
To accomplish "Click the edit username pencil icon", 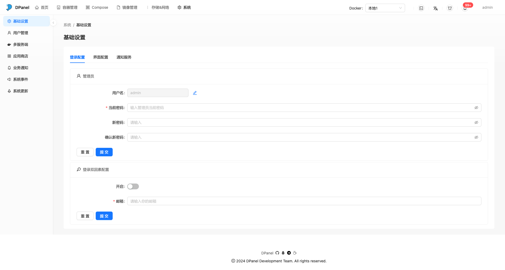I will 195,93.
